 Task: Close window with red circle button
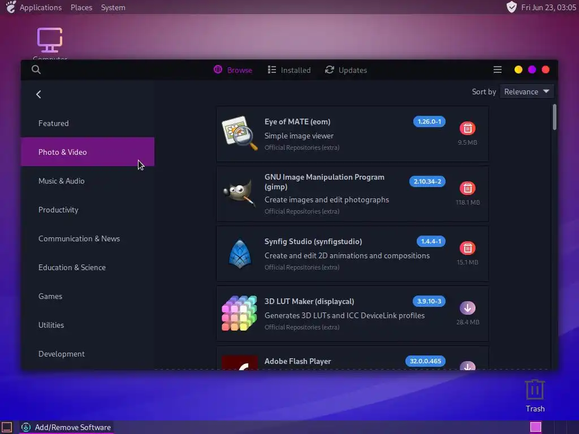pyautogui.click(x=546, y=70)
